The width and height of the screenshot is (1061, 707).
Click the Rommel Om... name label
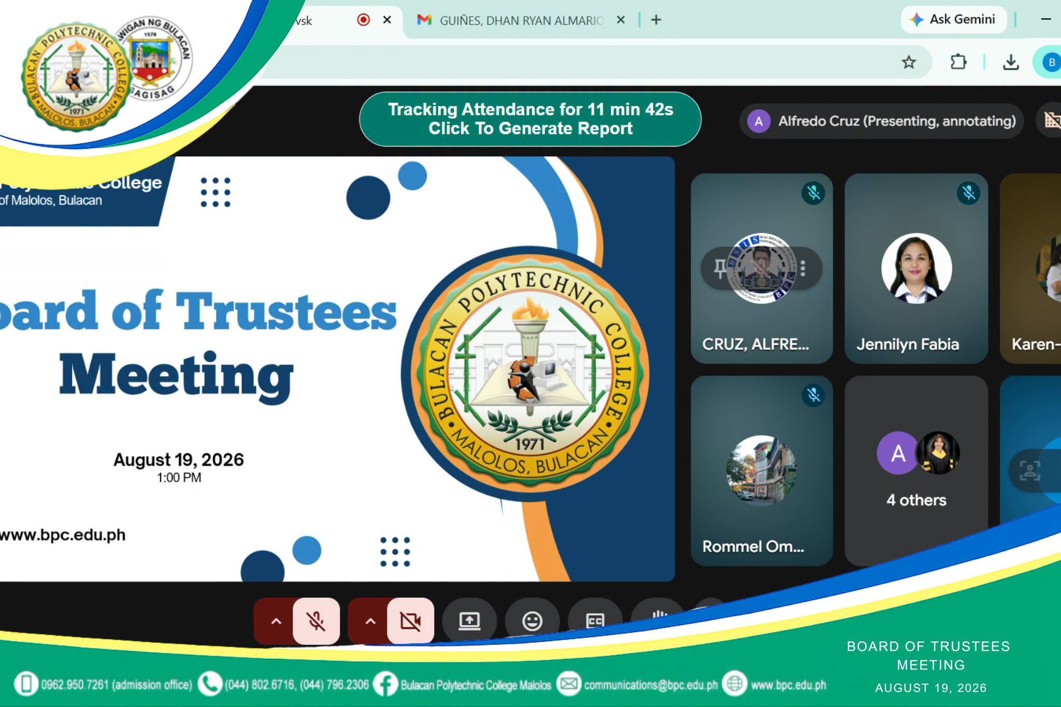[753, 546]
